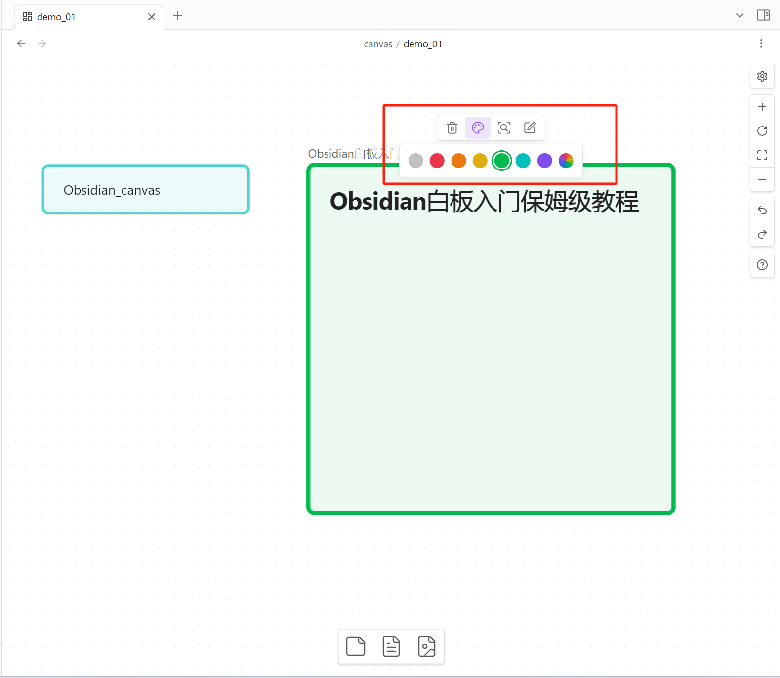Add media from vault
Viewport: 780px width, 678px height.
pos(427,646)
